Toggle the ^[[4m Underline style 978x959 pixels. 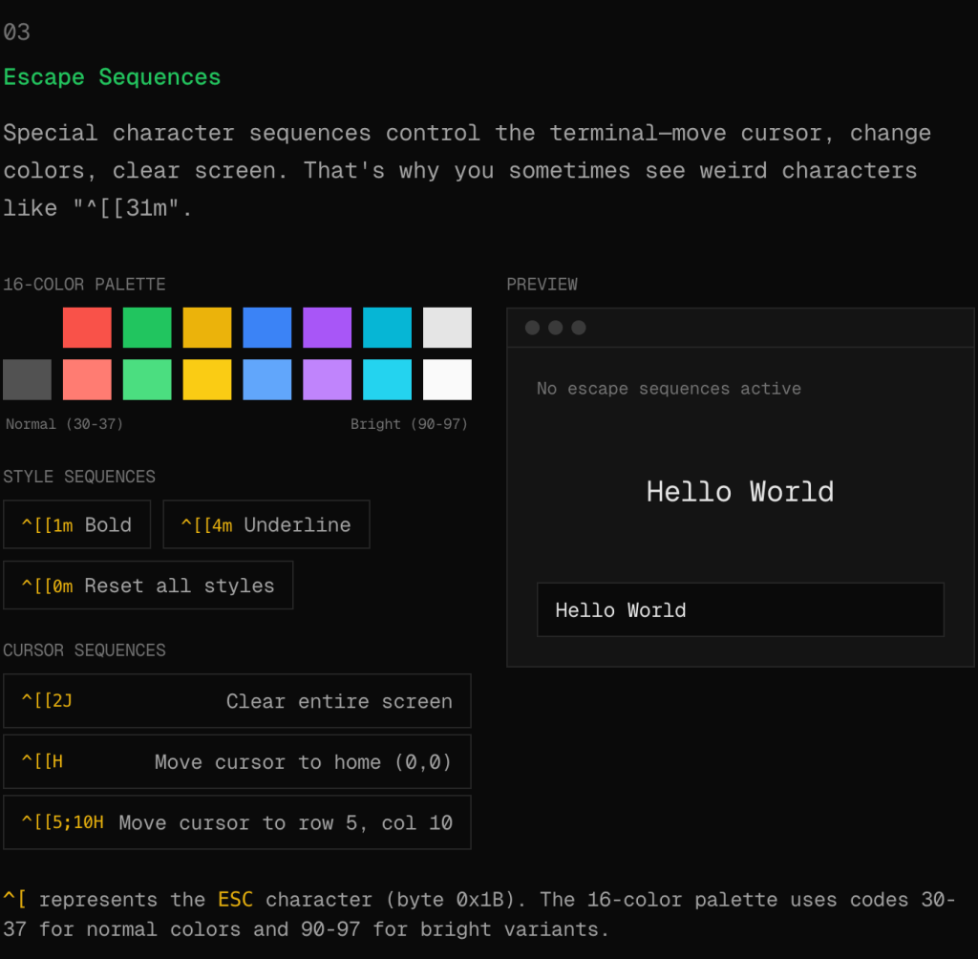point(266,524)
